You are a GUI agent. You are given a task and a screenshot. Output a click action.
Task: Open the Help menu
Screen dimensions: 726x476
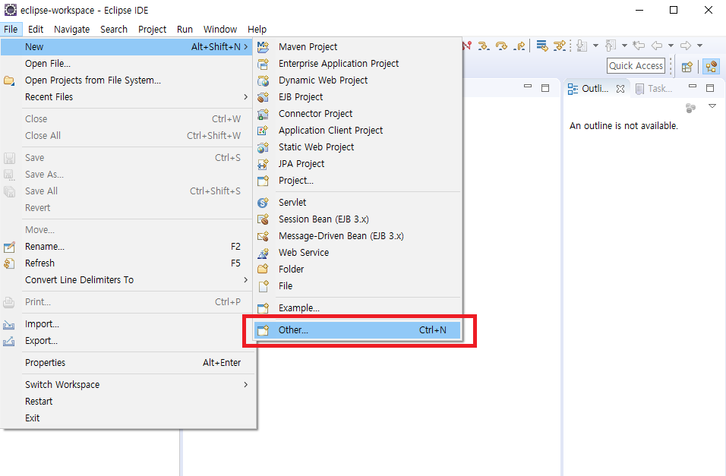(x=257, y=29)
